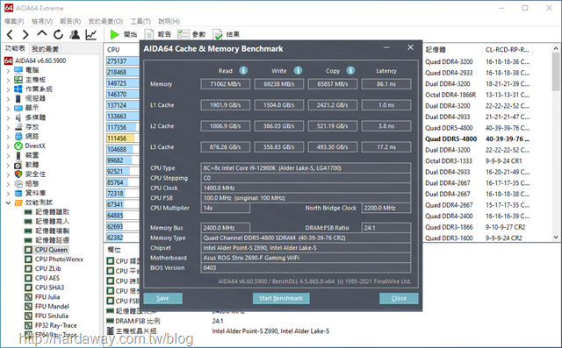Select CPU Queen benchmark
Image resolution: width=562 pixels, height=348 pixels.
[x=51, y=250]
